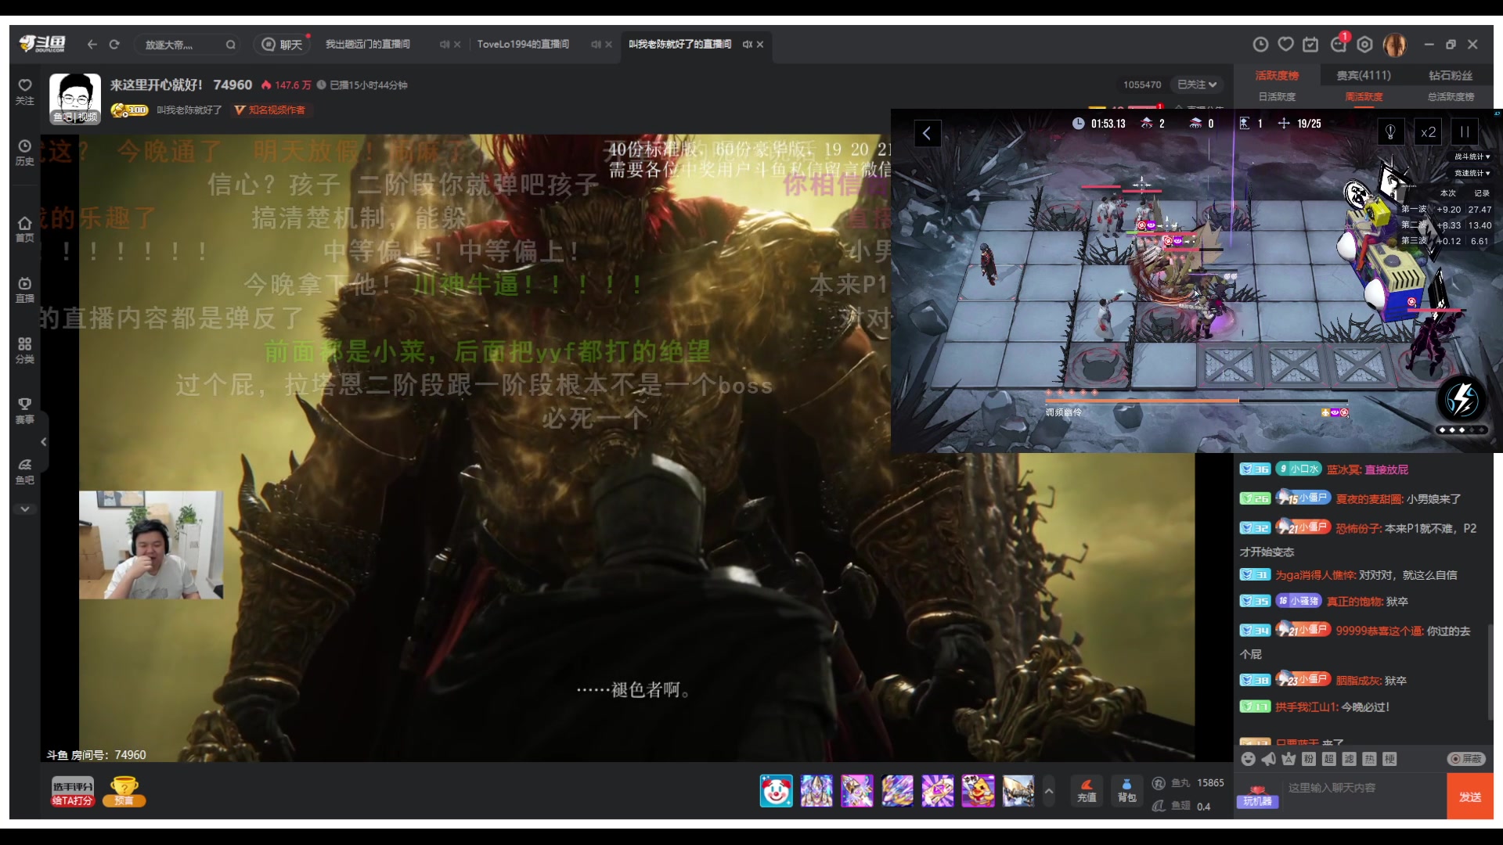Pause the game in overlay window
The height and width of the screenshot is (845, 1503).
click(1465, 132)
